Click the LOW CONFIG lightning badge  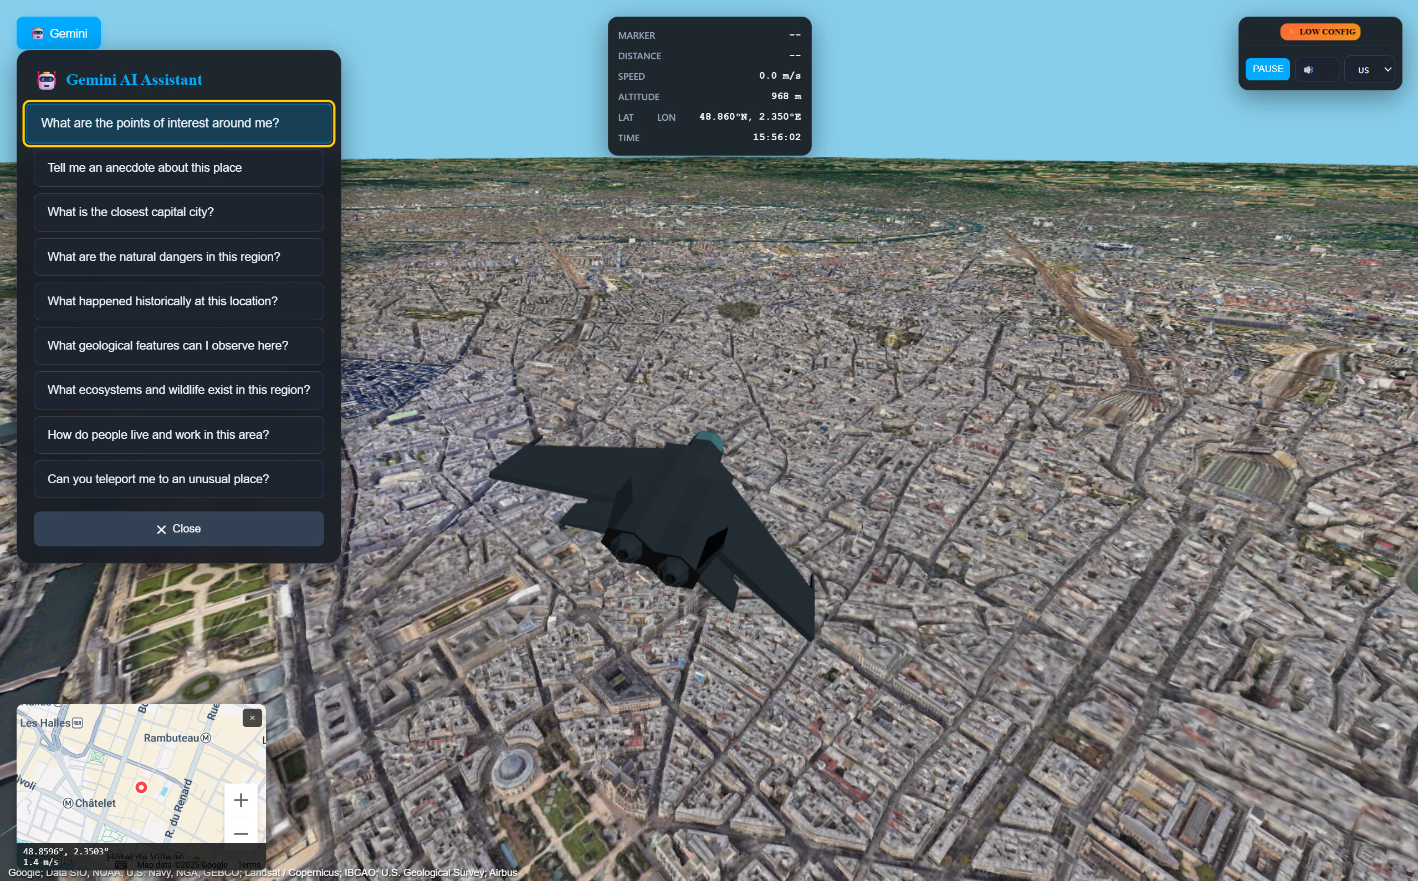pyautogui.click(x=1319, y=31)
